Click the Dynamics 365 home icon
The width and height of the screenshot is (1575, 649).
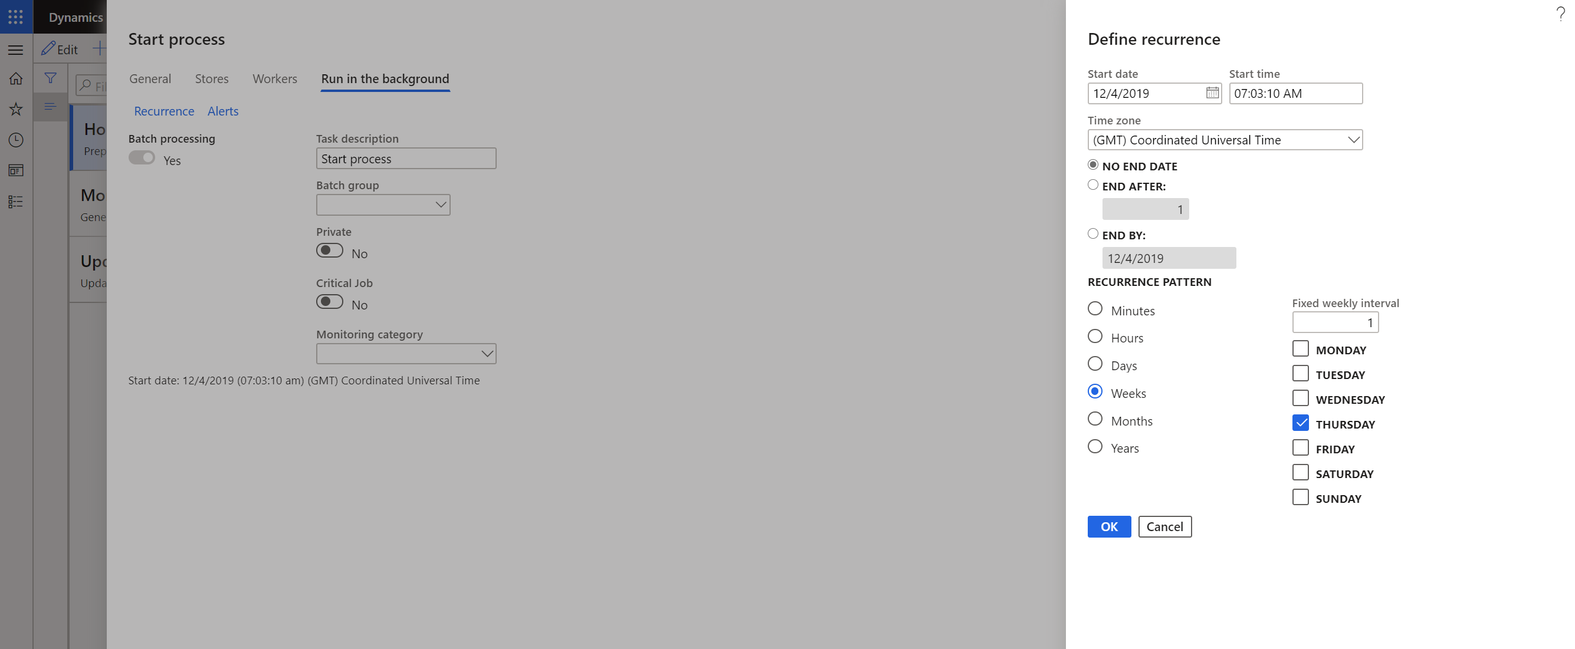[x=15, y=78]
